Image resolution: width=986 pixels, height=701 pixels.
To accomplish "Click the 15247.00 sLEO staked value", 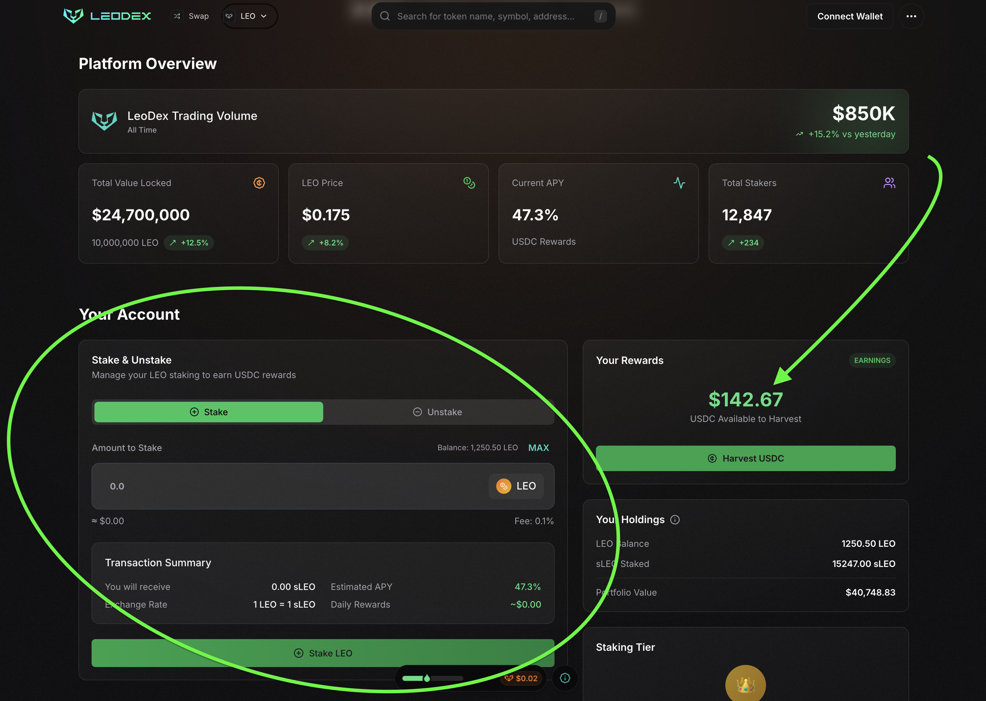I will pyautogui.click(x=863, y=563).
